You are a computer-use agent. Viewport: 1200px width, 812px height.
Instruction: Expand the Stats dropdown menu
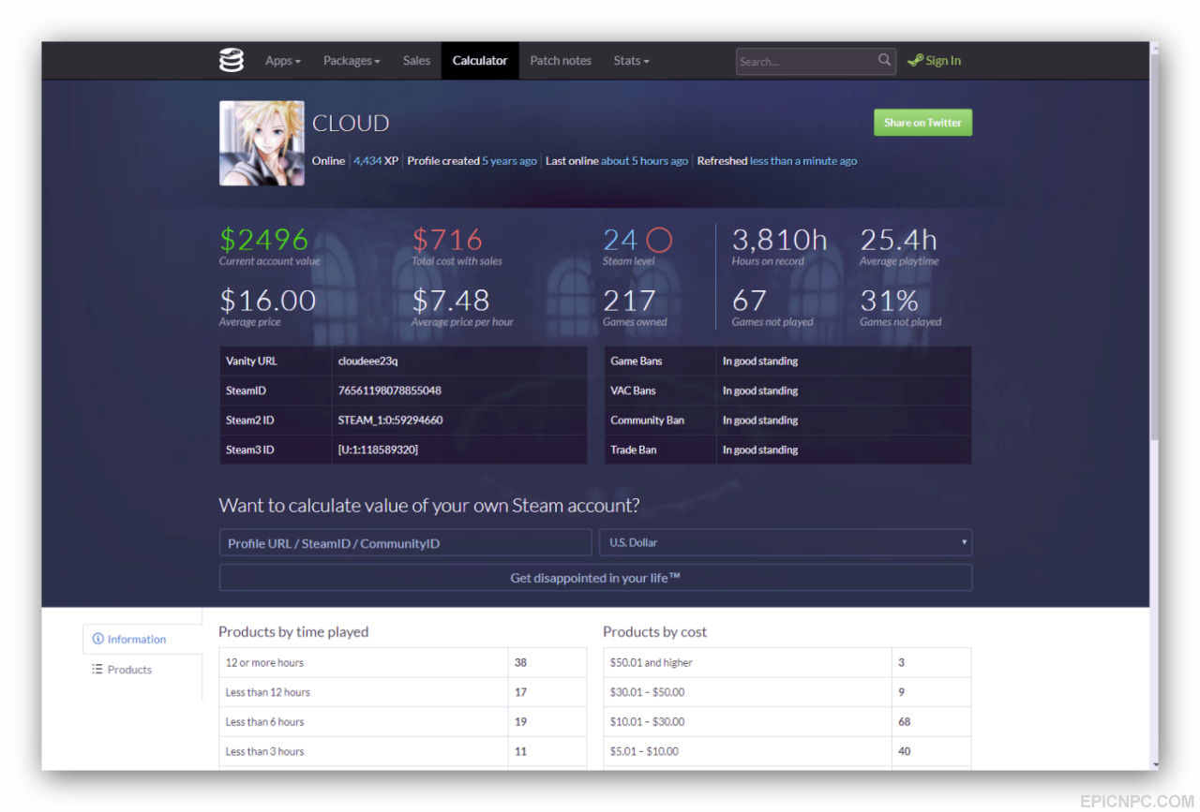(x=631, y=61)
